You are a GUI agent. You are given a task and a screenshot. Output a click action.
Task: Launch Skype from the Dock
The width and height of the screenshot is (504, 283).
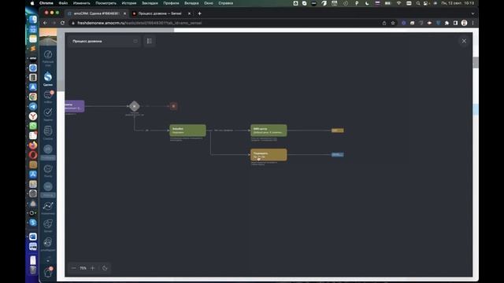(33, 222)
